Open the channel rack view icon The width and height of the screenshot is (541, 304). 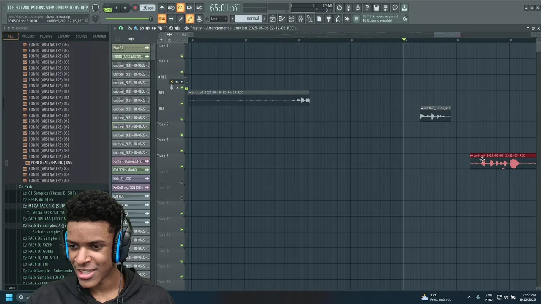pyautogui.click(x=291, y=19)
